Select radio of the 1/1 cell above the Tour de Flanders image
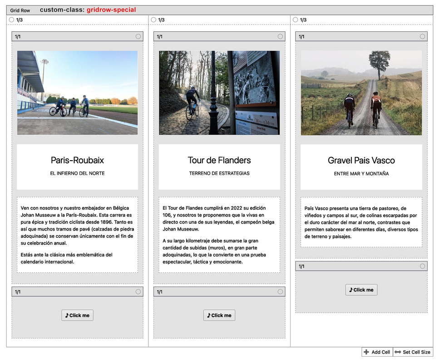Image resolution: width=439 pixels, height=363 pixels. coord(280,36)
